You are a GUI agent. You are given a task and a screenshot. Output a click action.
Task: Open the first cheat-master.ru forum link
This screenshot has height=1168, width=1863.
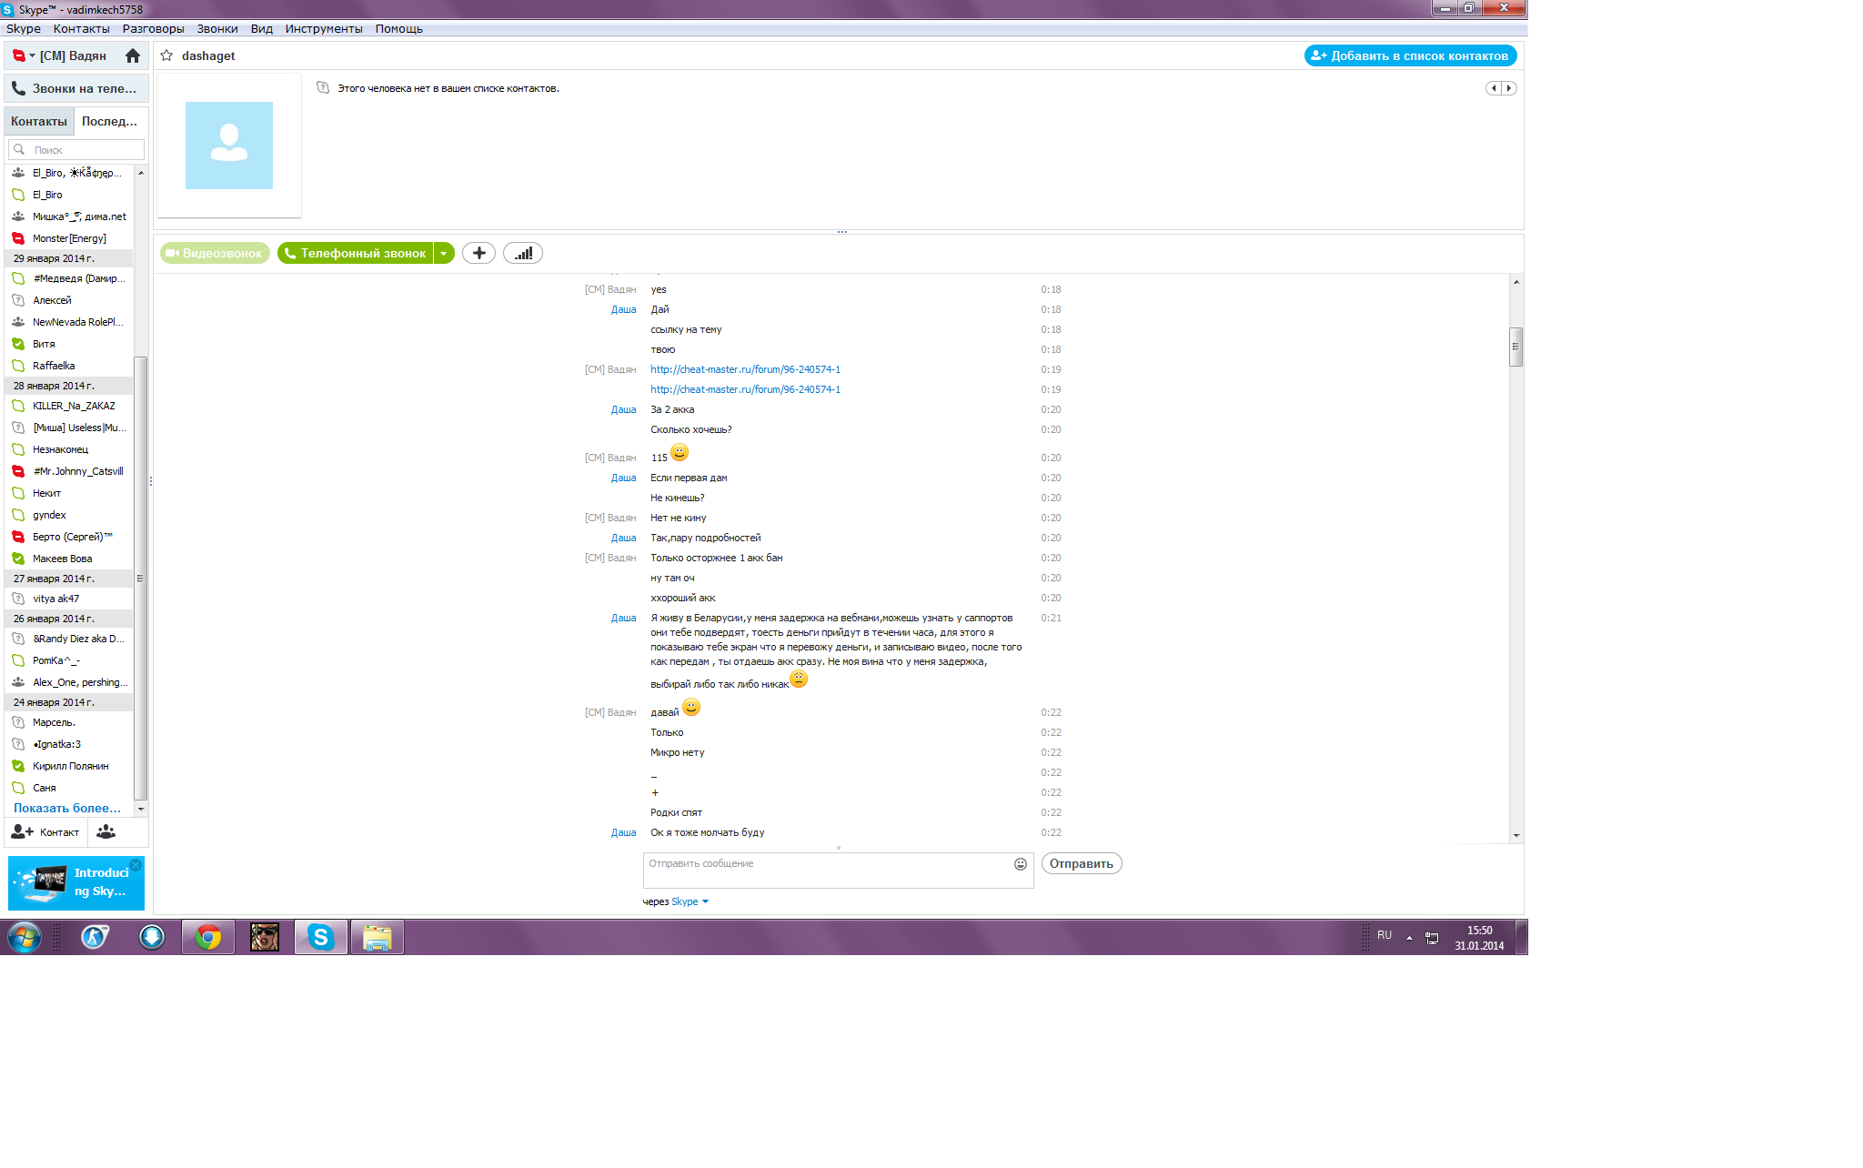(x=745, y=370)
